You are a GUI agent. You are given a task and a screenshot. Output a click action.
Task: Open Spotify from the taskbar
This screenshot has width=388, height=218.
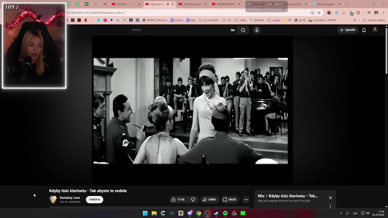225,213
